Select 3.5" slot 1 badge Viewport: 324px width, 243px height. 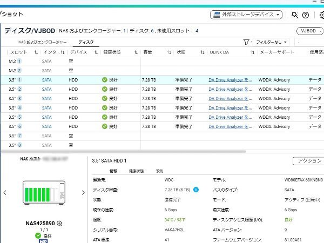tap(19, 80)
